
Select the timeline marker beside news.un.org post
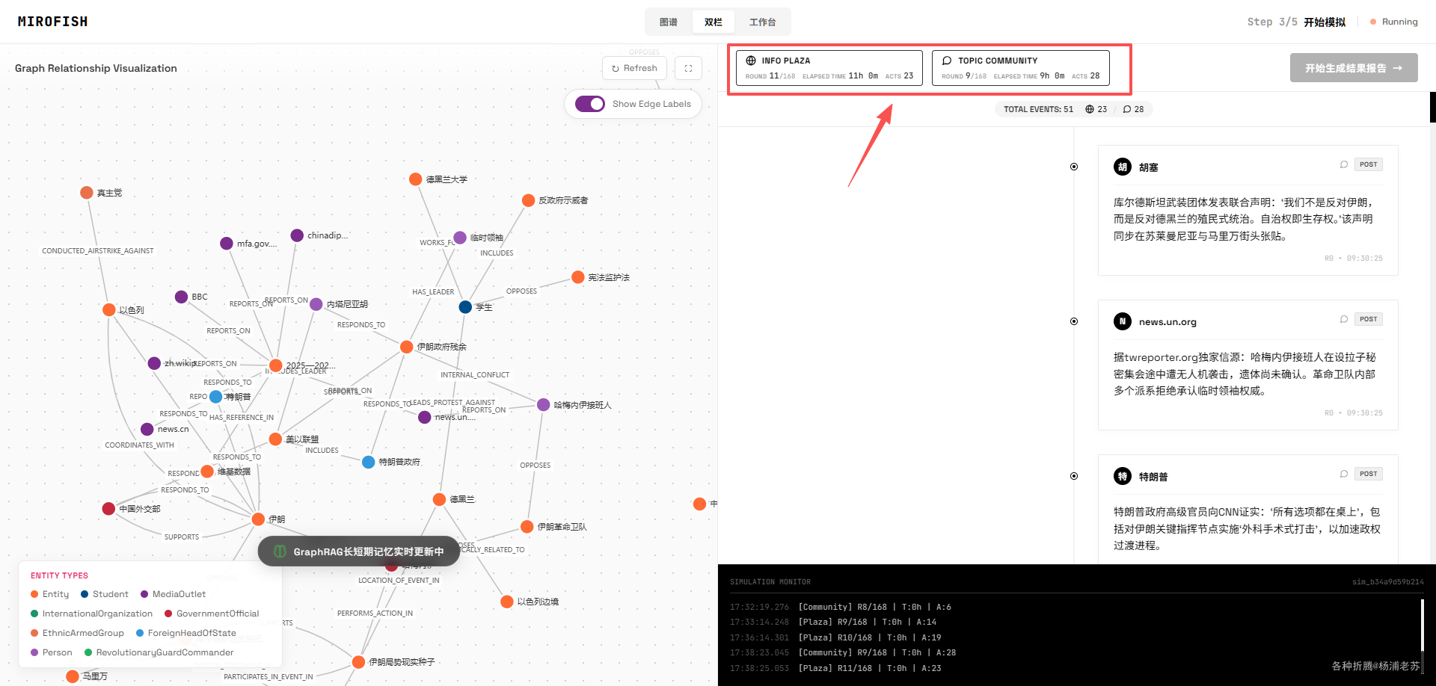pos(1074,321)
